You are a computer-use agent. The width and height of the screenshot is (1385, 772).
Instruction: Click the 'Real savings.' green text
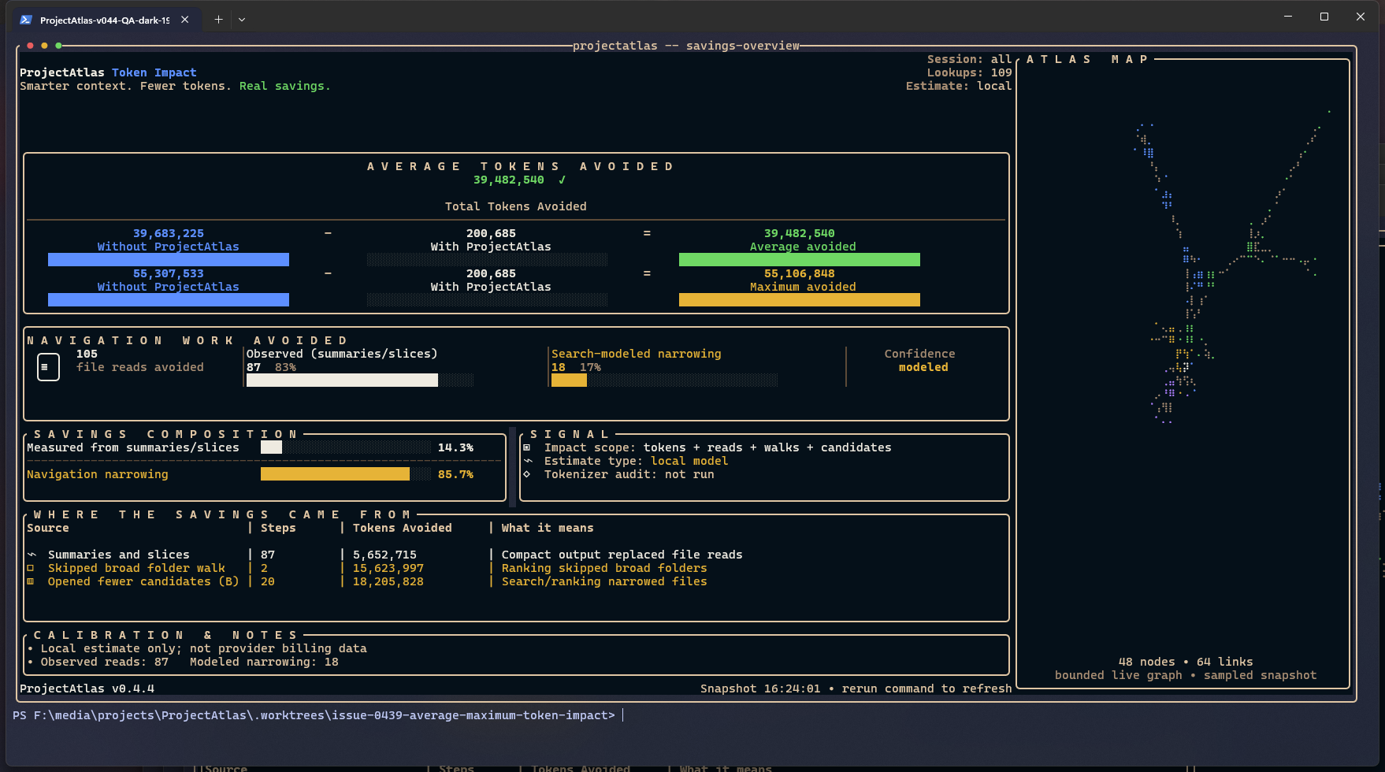click(x=285, y=86)
